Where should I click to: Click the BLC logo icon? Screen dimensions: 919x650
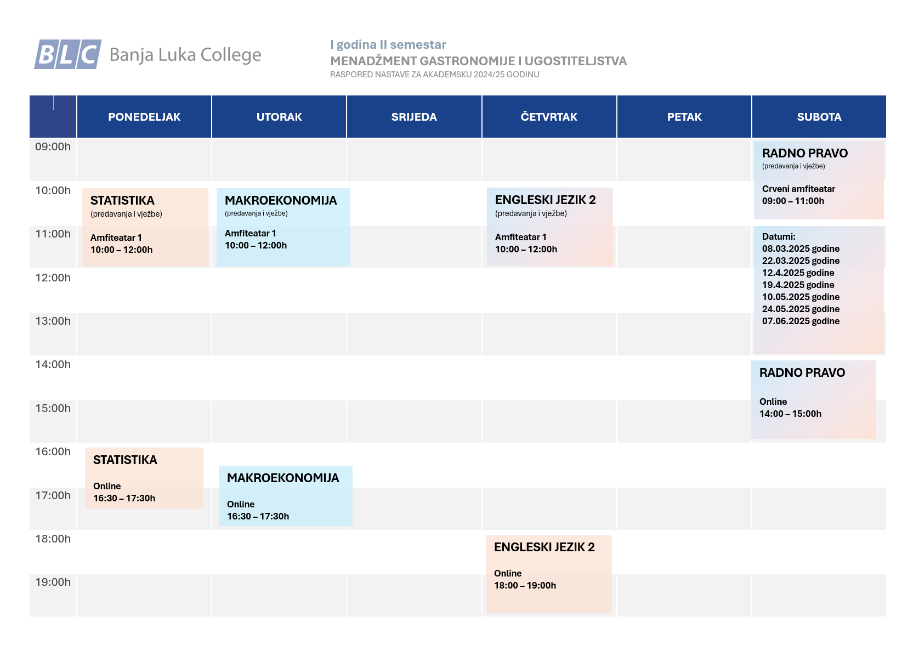coord(68,54)
